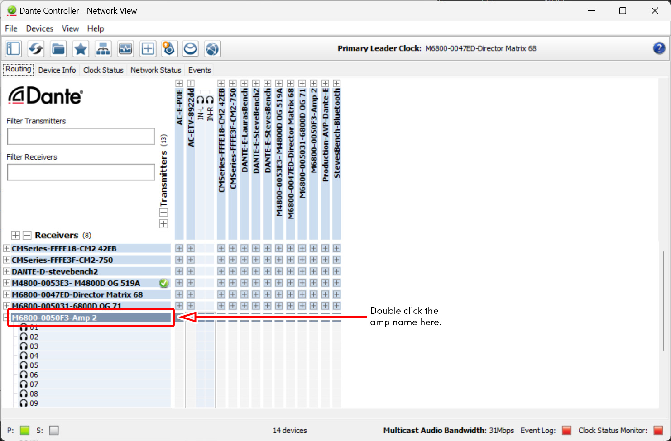Click the Clock Status Monitor red indicator

(658, 430)
